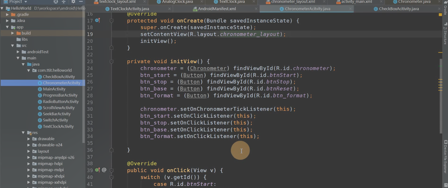Switch to the AnalogClock.java tab
The height and width of the screenshot is (188, 448).
[x=177, y=2]
